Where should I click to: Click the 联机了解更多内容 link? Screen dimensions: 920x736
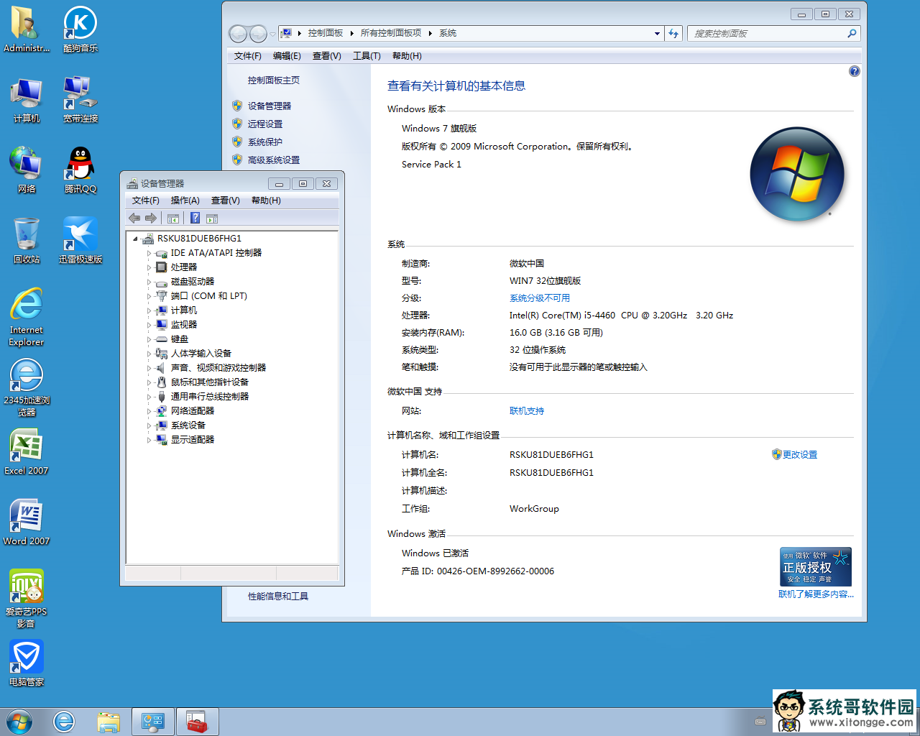816,594
